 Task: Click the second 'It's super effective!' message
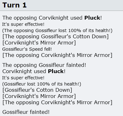click(23, 78)
